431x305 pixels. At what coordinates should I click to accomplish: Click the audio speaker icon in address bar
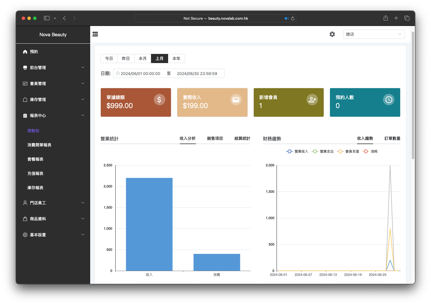286,18
